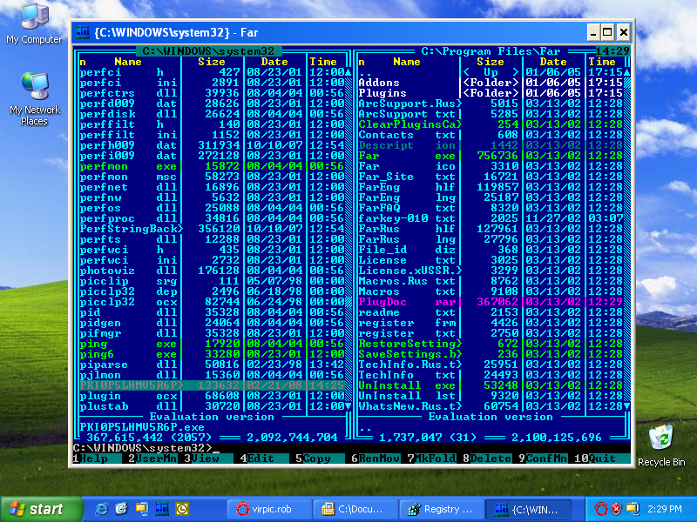Select farkey-010 txt in the right panel
Screen dimensions: 697x522
tap(491, 218)
